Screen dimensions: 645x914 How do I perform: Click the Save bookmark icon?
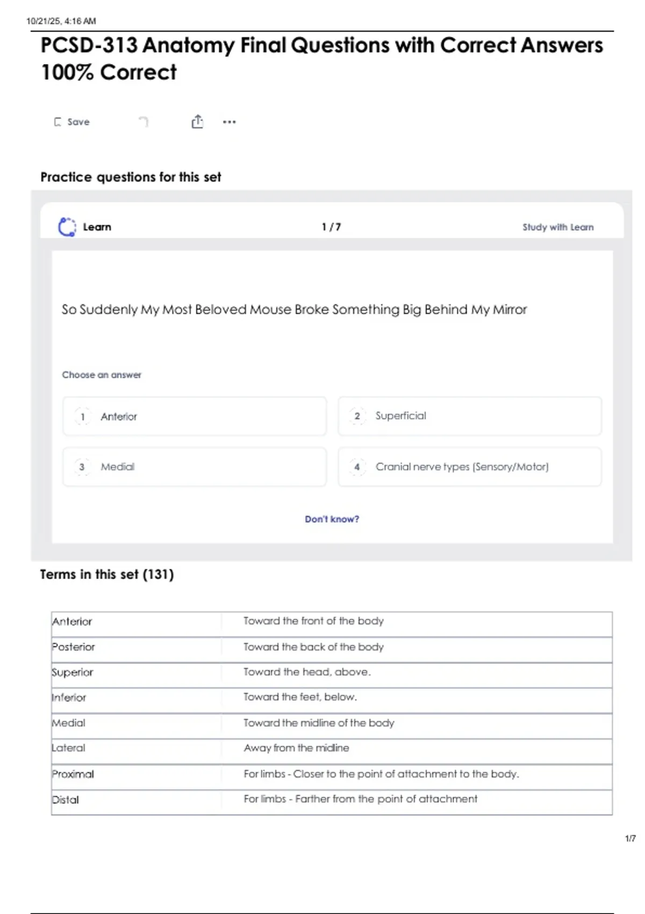[58, 122]
